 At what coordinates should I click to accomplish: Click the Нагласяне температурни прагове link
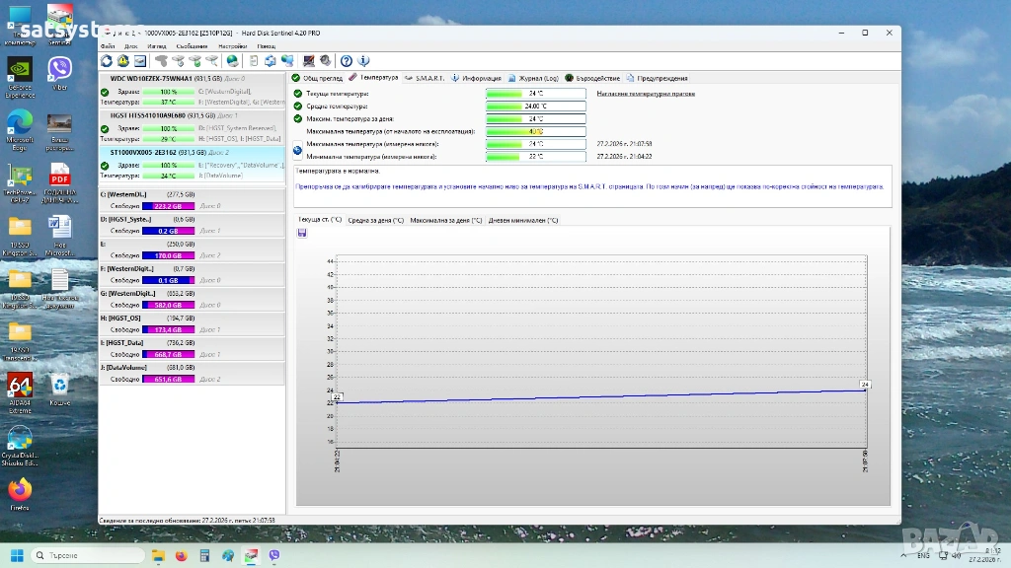(x=646, y=94)
